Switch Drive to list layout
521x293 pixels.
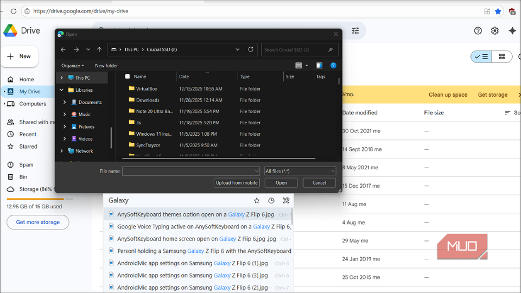coord(481,56)
